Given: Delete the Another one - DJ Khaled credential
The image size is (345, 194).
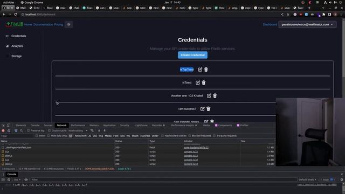Looking at the screenshot, I should [x=215, y=96].
